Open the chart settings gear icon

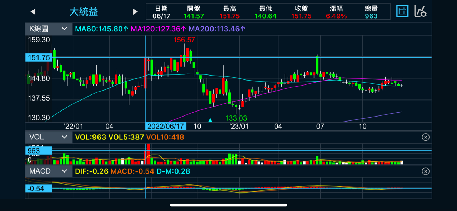[x=420, y=12]
